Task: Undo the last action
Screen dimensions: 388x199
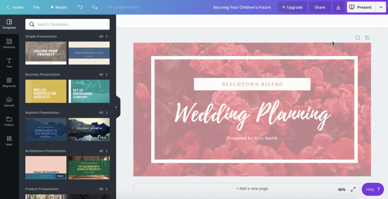Action: pos(80,7)
